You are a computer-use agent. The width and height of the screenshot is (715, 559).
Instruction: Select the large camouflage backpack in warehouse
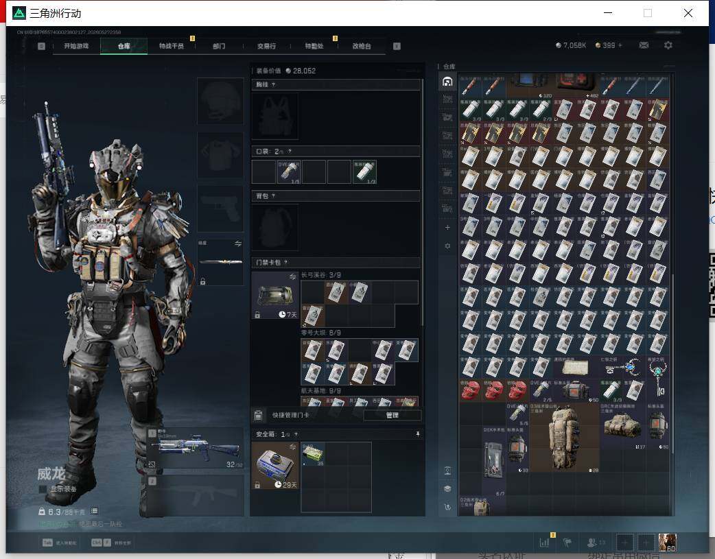click(x=563, y=438)
